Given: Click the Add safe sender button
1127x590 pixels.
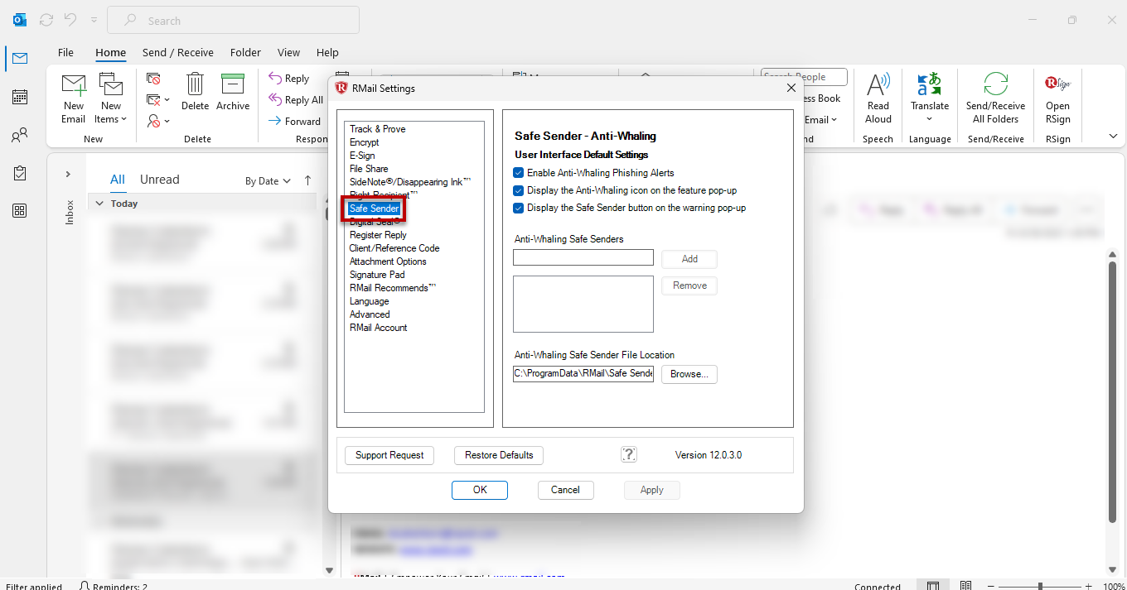Looking at the screenshot, I should coord(689,259).
